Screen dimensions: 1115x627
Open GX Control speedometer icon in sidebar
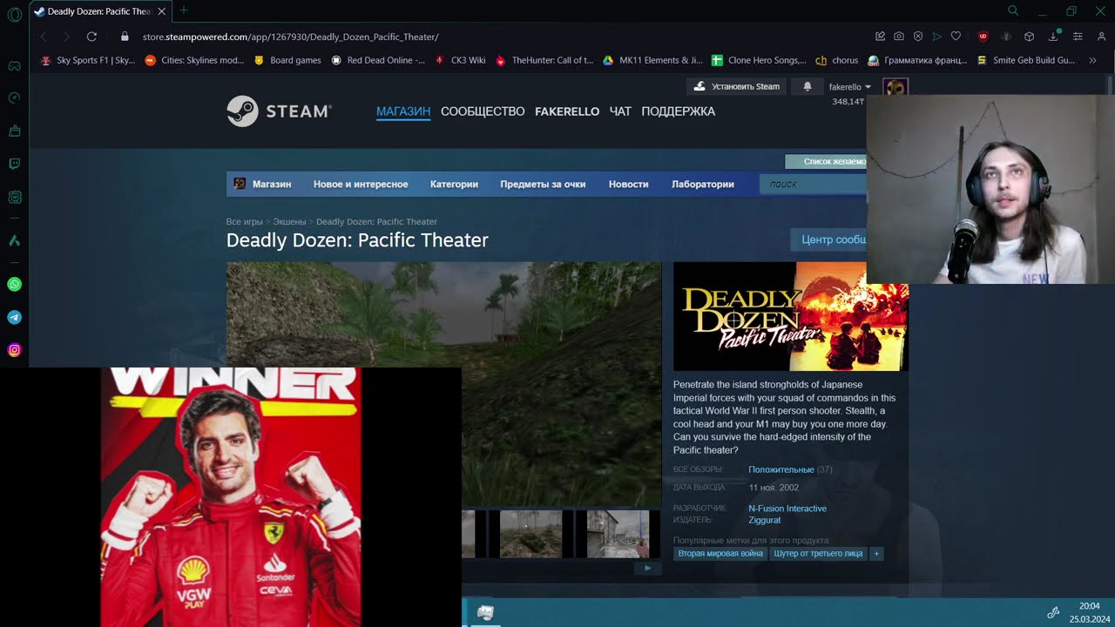pyautogui.click(x=14, y=98)
